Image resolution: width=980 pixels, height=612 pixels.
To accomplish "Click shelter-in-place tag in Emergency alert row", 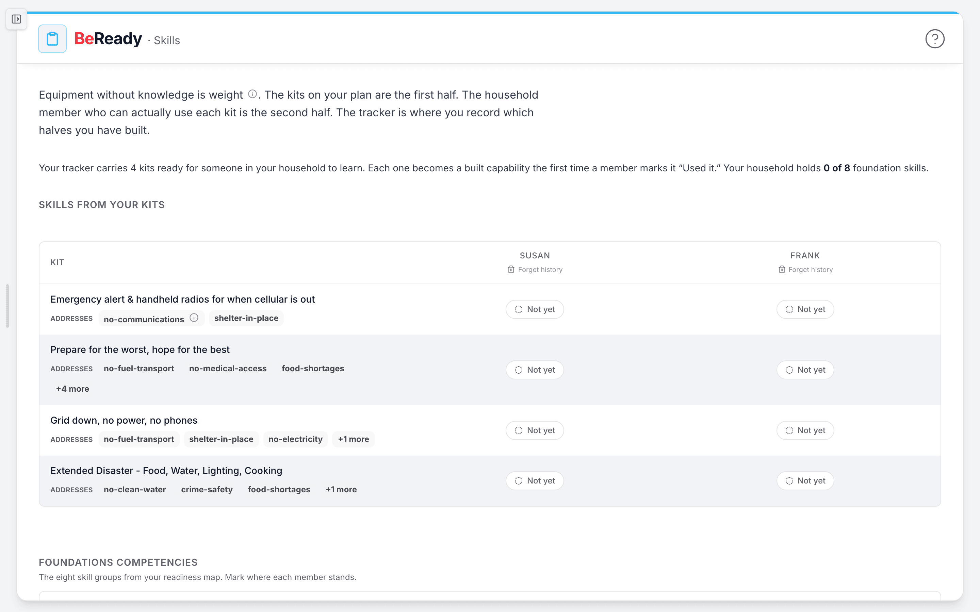I will 246,318.
